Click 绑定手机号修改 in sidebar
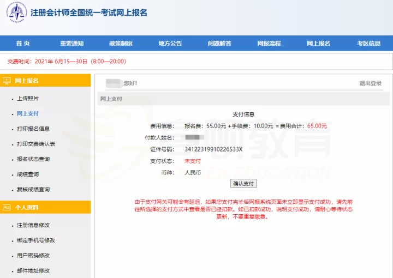This screenshot has width=393, height=278. point(36,240)
